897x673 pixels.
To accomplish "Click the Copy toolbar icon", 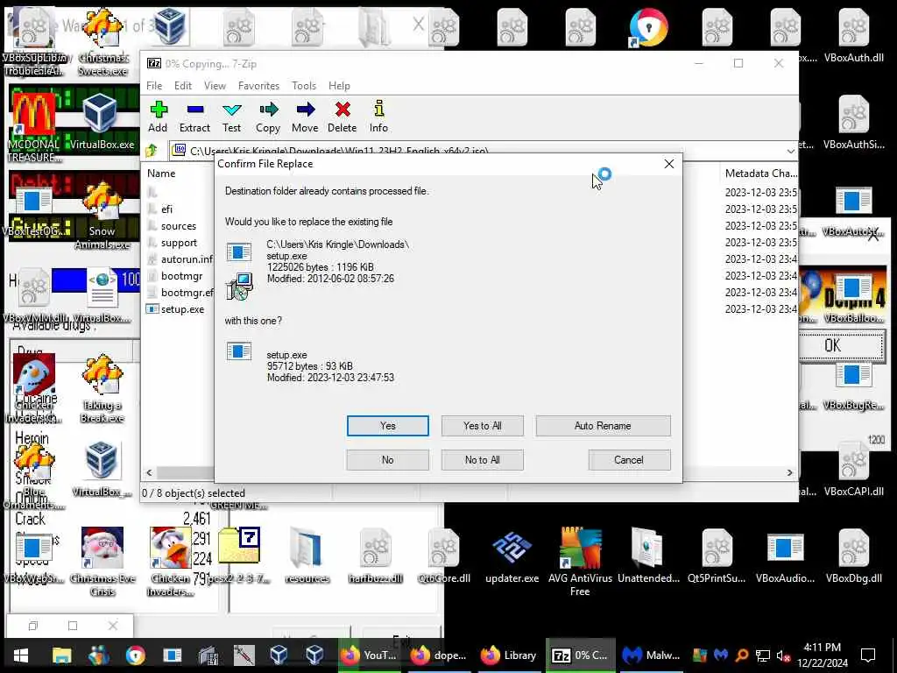I will (268, 117).
